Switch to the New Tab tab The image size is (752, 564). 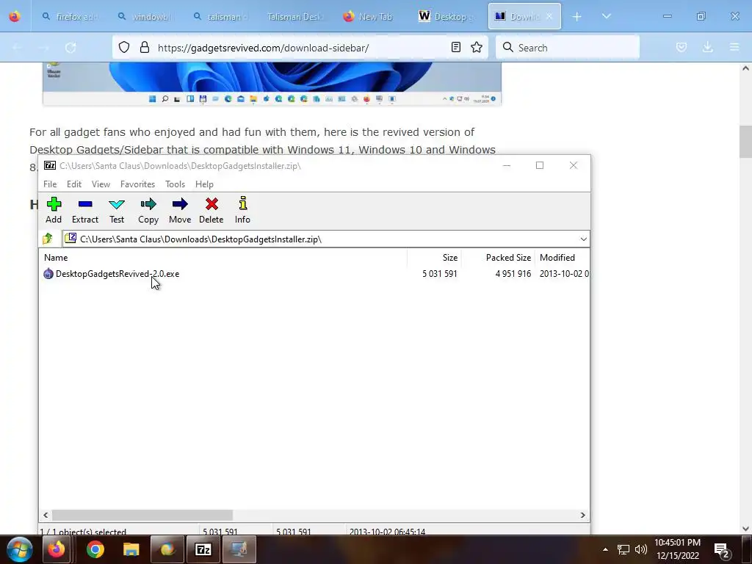click(369, 17)
